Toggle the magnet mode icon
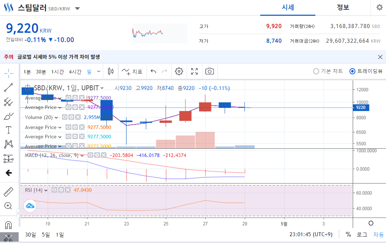Screen dimensions: 386x243 point(8,225)
